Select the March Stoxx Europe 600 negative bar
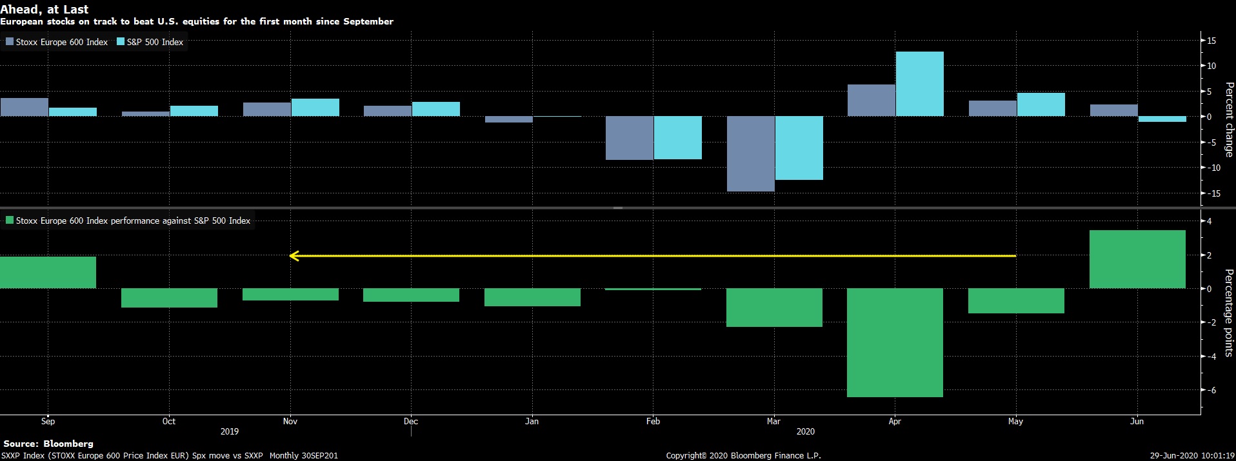 pos(750,153)
